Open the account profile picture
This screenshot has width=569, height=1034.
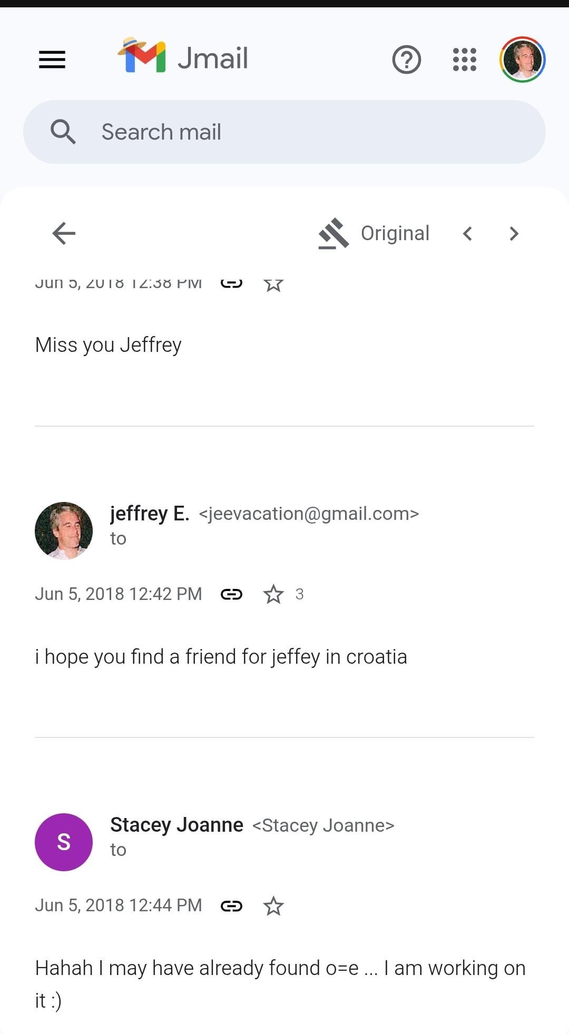[522, 60]
